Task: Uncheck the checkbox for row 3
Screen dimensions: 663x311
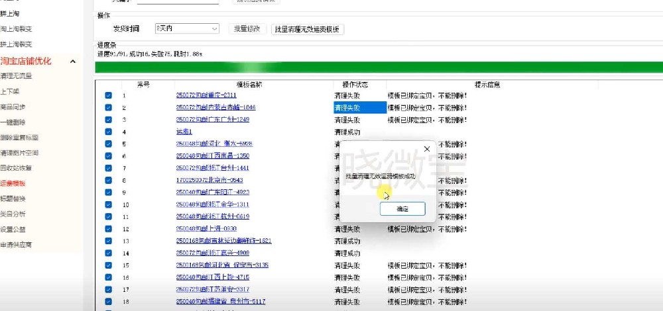Action: 108,120
